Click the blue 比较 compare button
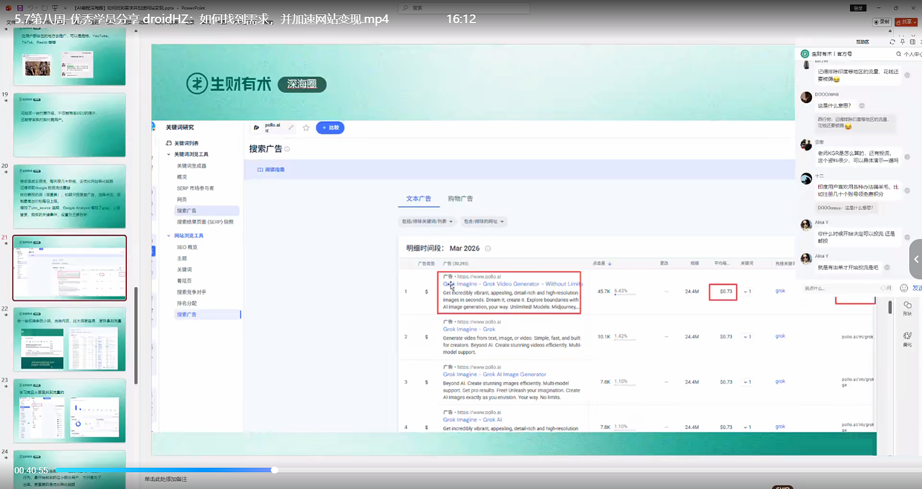The image size is (922, 489). coord(330,127)
